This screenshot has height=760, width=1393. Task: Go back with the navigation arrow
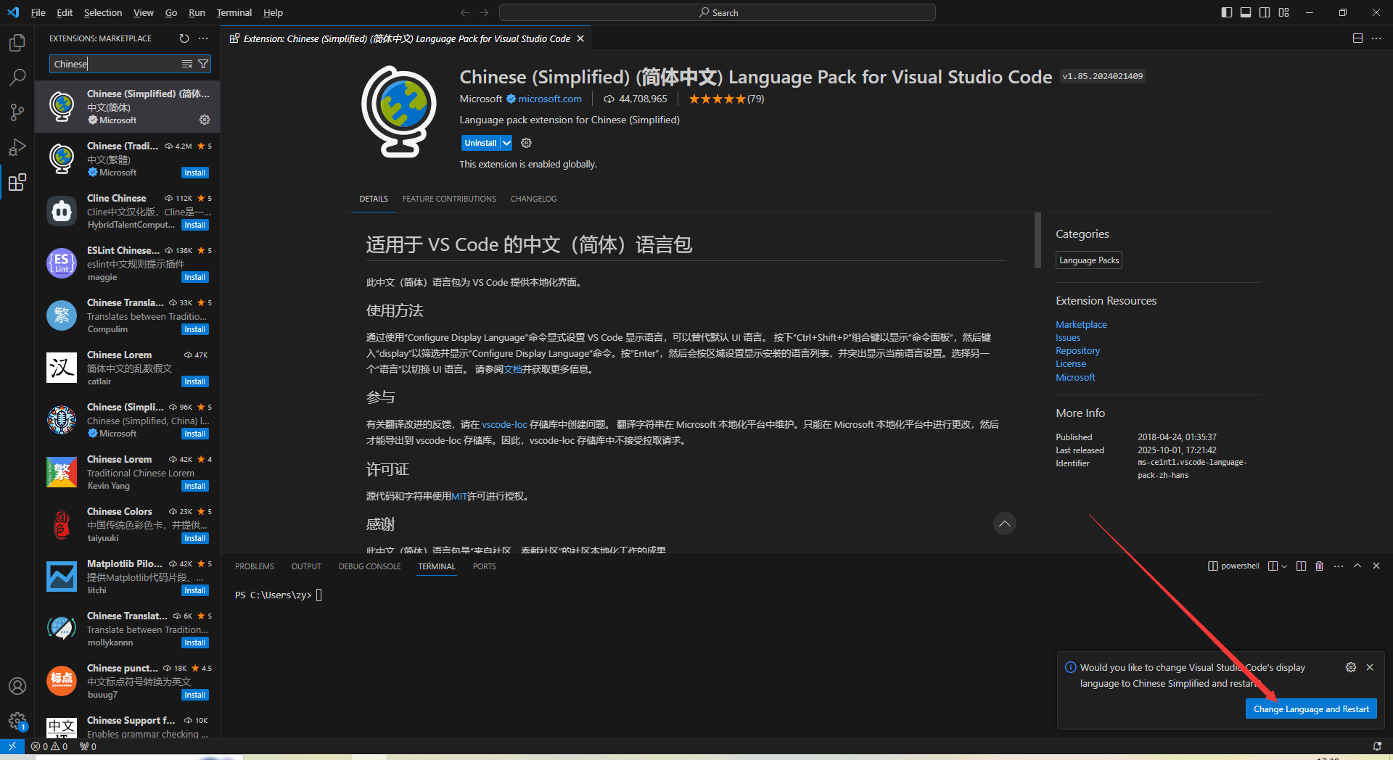(x=465, y=12)
